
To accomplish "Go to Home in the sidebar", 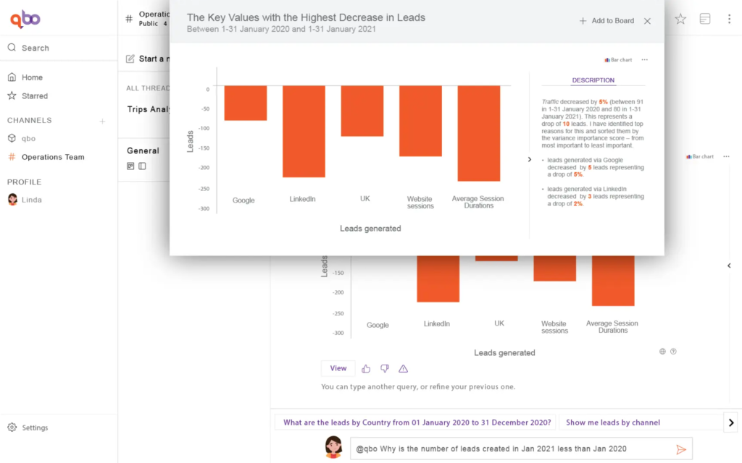I will (x=32, y=77).
